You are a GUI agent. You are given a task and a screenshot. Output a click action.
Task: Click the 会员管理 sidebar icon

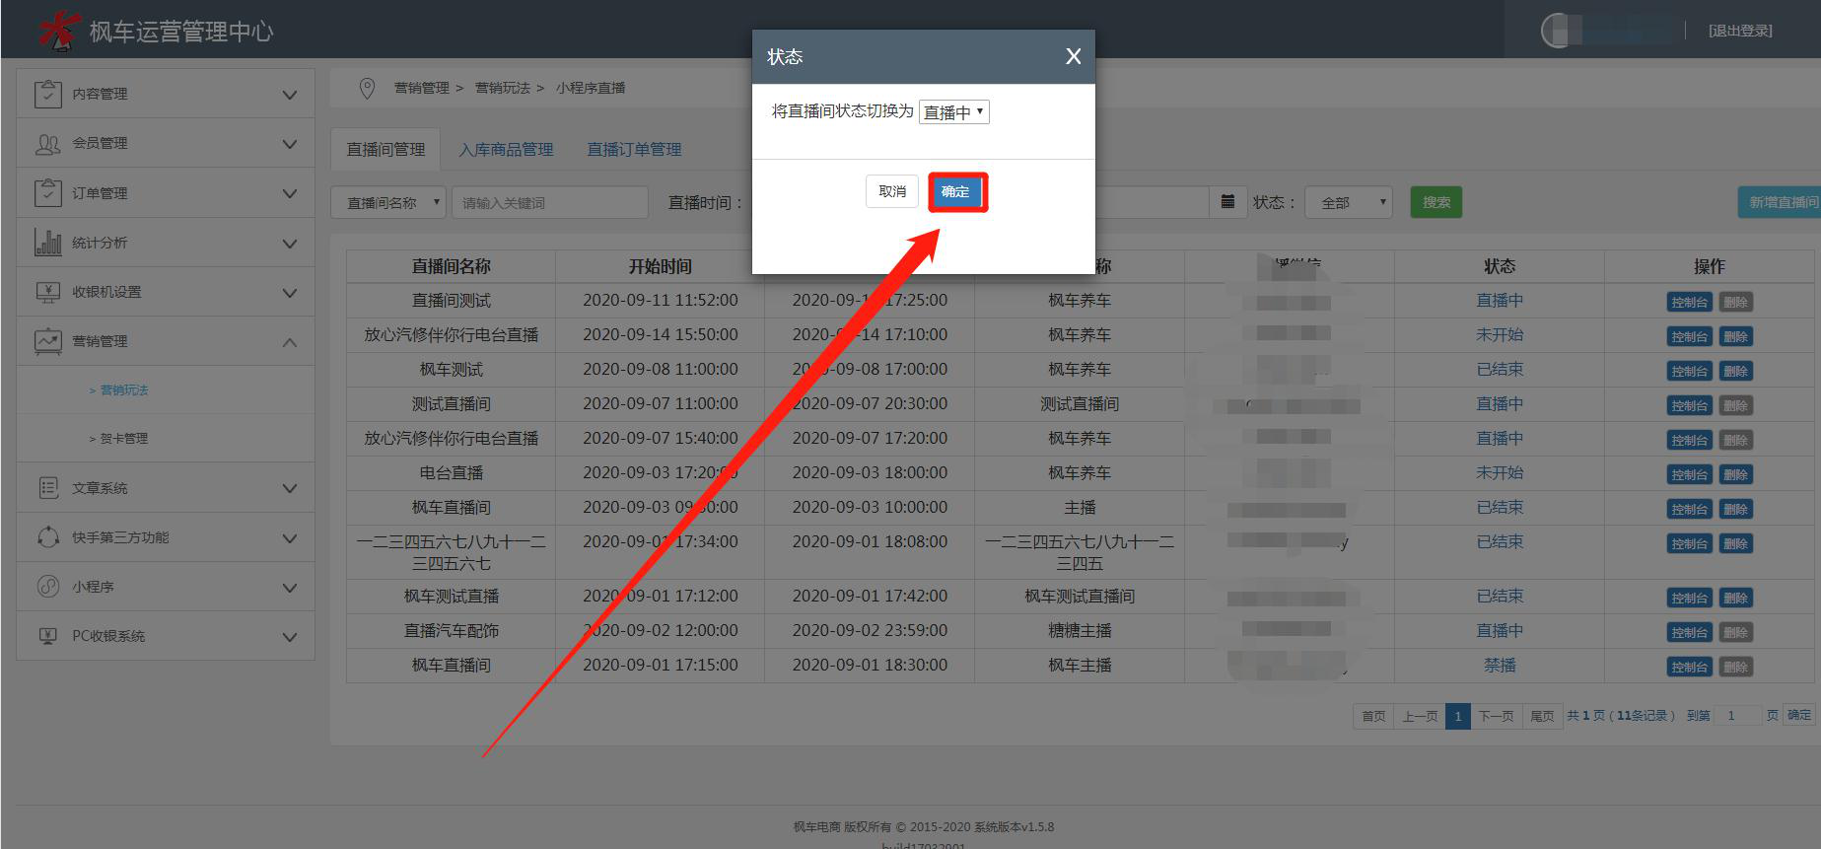(x=47, y=144)
